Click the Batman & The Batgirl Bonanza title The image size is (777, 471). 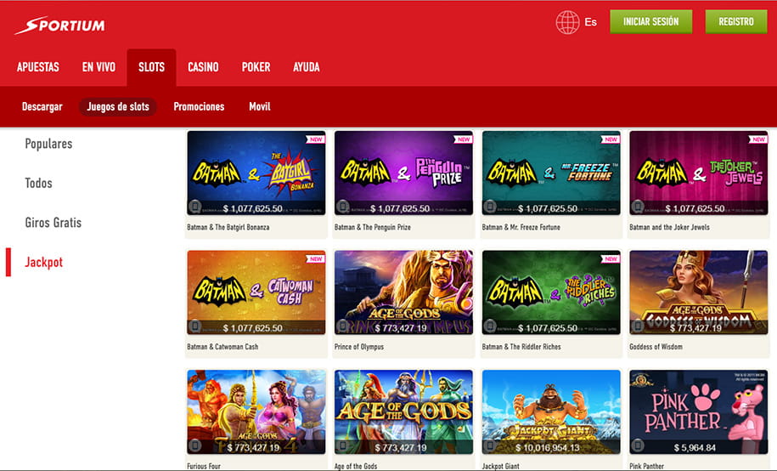pyautogui.click(x=228, y=227)
